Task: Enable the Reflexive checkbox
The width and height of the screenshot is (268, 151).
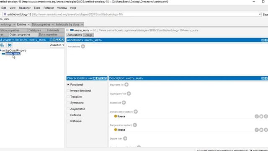Action: [68, 115]
